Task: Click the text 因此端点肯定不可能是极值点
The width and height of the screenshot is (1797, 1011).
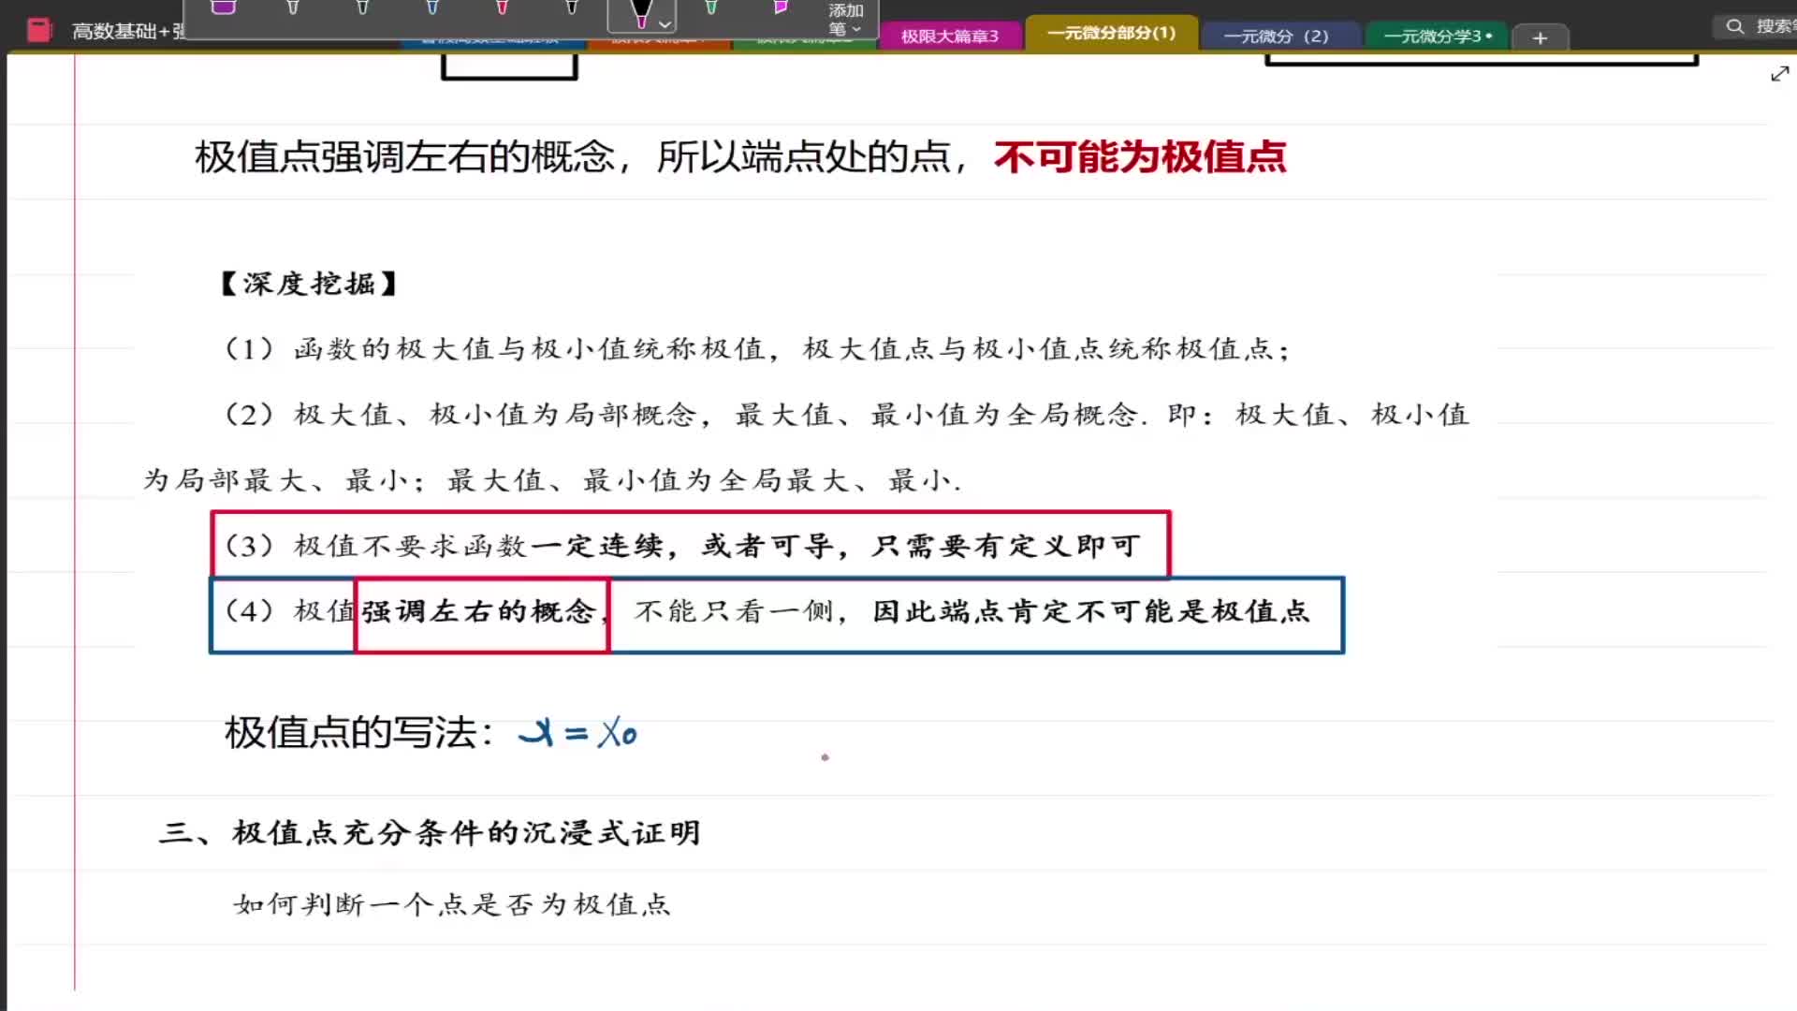Action: point(1091,611)
